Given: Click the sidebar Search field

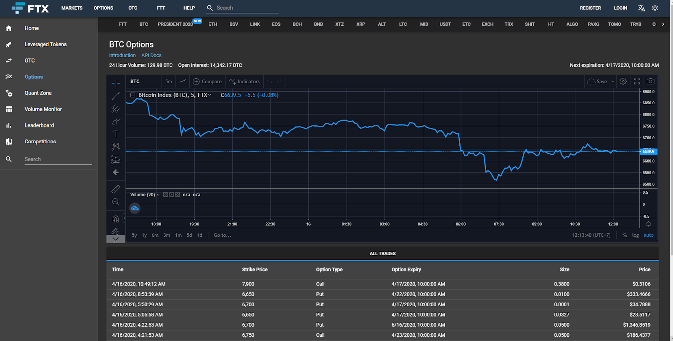Looking at the screenshot, I should click(x=58, y=159).
